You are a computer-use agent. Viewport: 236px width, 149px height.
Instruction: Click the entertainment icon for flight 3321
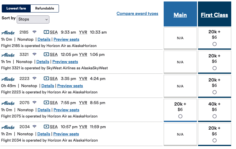[x=46, y=54]
